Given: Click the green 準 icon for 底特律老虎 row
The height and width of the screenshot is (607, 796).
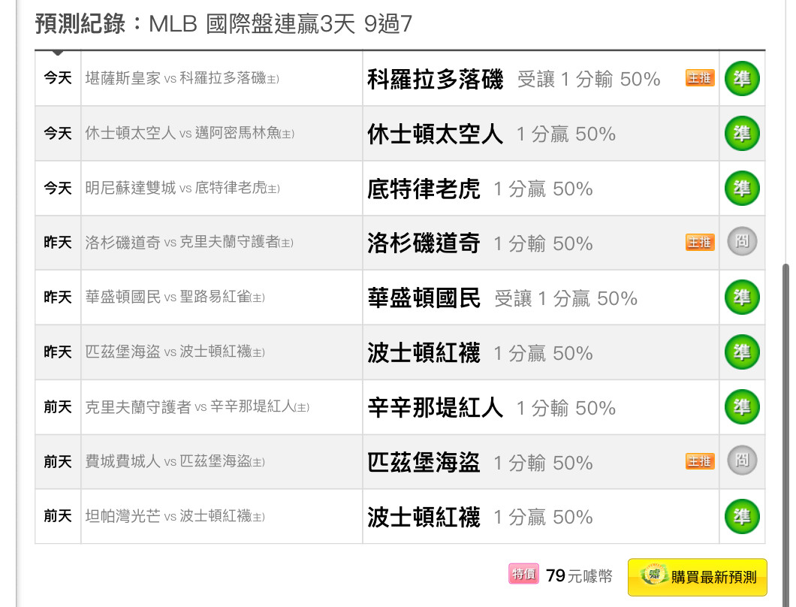Looking at the screenshot, I should coord(742,189).
